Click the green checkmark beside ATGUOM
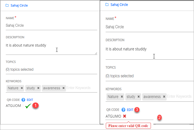The image size is (194, 130). tap(28, 106)
